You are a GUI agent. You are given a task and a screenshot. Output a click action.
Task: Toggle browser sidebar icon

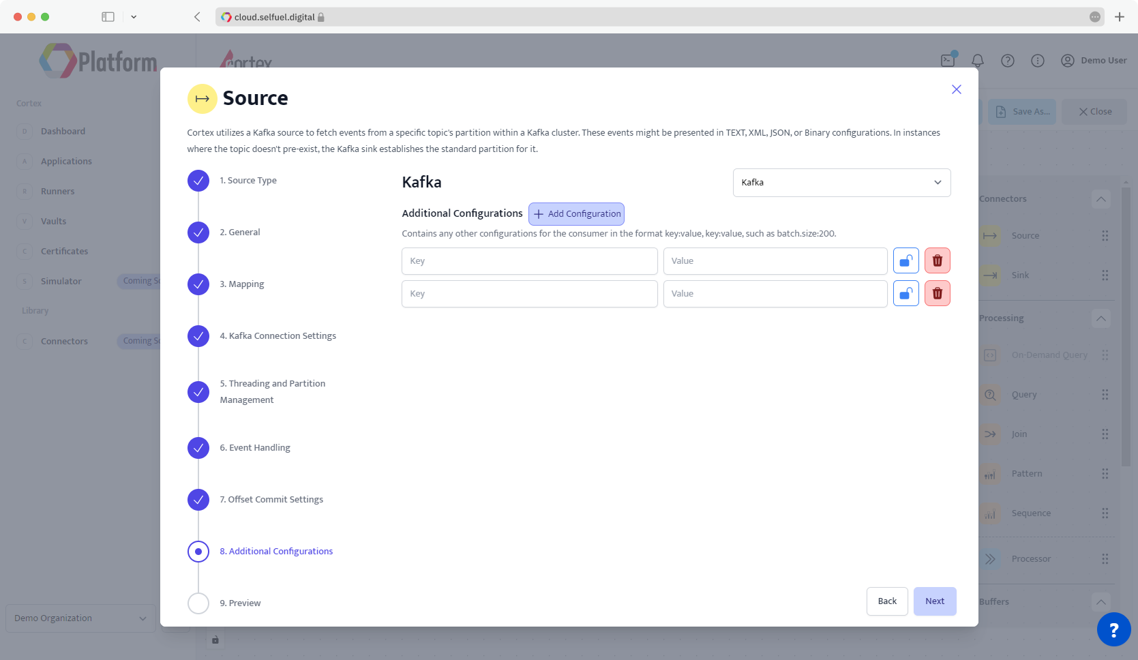[x=108, y=17]
